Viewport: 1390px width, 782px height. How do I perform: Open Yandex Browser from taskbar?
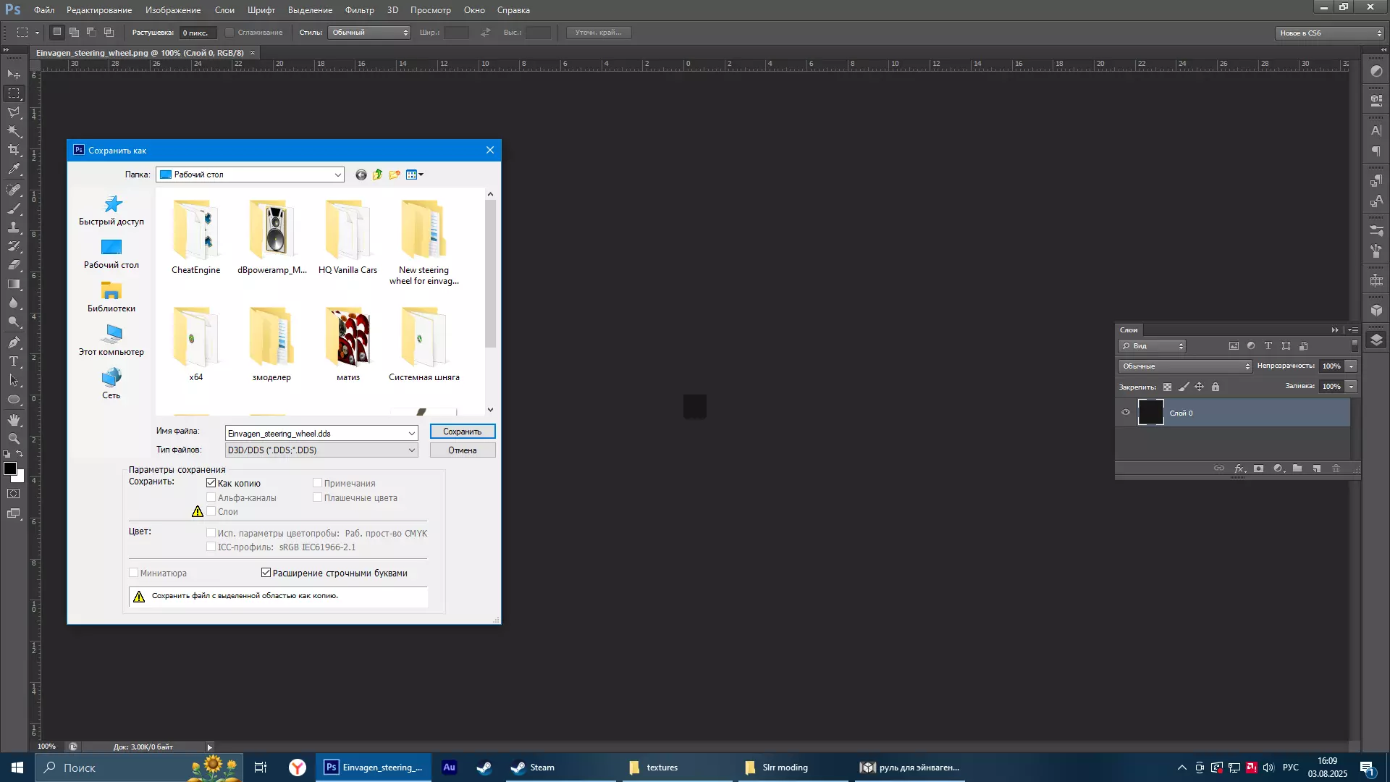[298, 768]
